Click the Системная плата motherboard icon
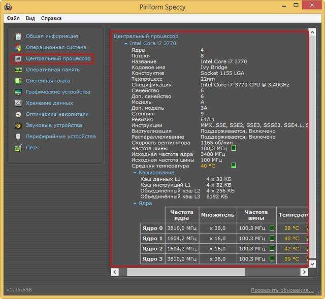 (18, 81)
